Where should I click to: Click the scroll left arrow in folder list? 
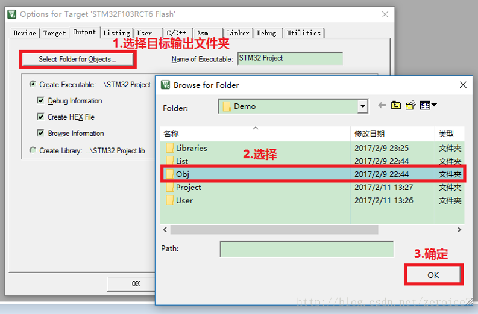pyautogui.click(x=165, y=229)
